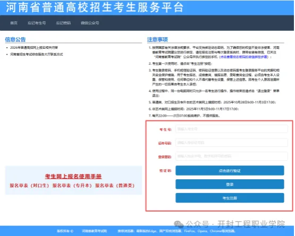
Task: Open the 忘记考生号 navigation item
Action: tap(37, 23)
